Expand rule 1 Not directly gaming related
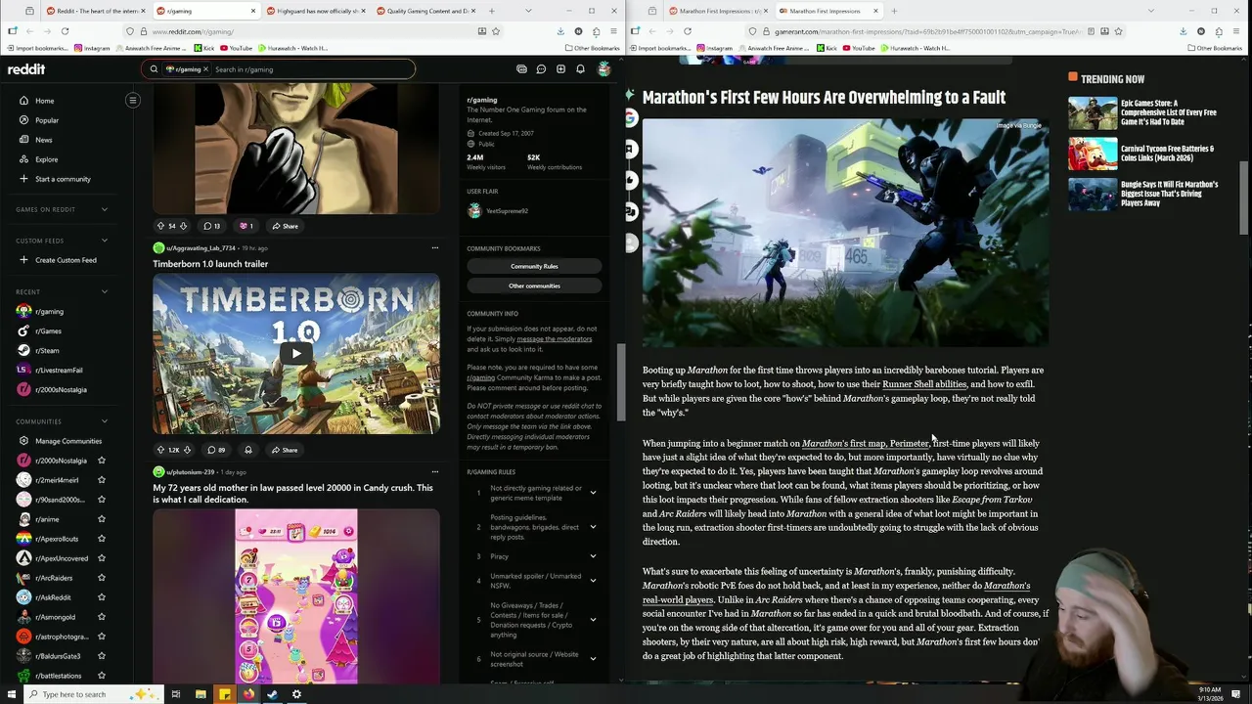 click(593, 493)
